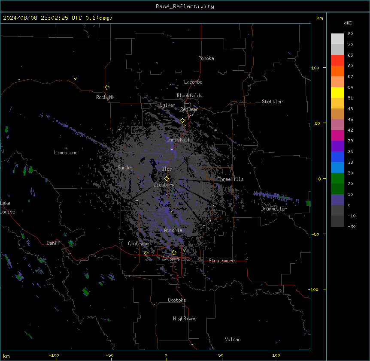This screenshot has height=361, width=370.
Task: Click the yellow diamond marker above RockyMH
Action: 107,87
